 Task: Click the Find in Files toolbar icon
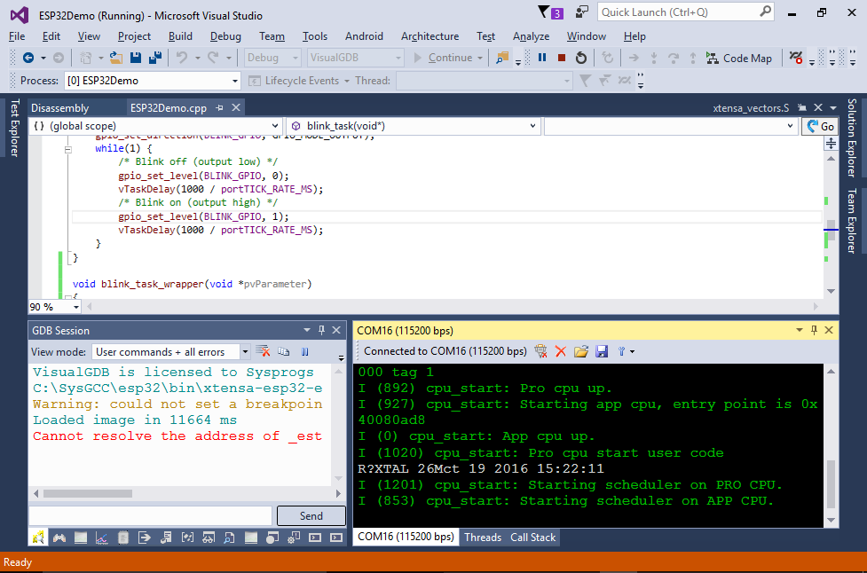502,58
